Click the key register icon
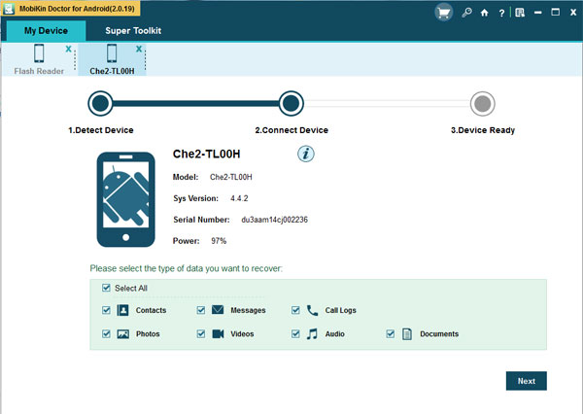Image resolution: width=583 pixels, height=414 pixels. click(x=466, y=13)
